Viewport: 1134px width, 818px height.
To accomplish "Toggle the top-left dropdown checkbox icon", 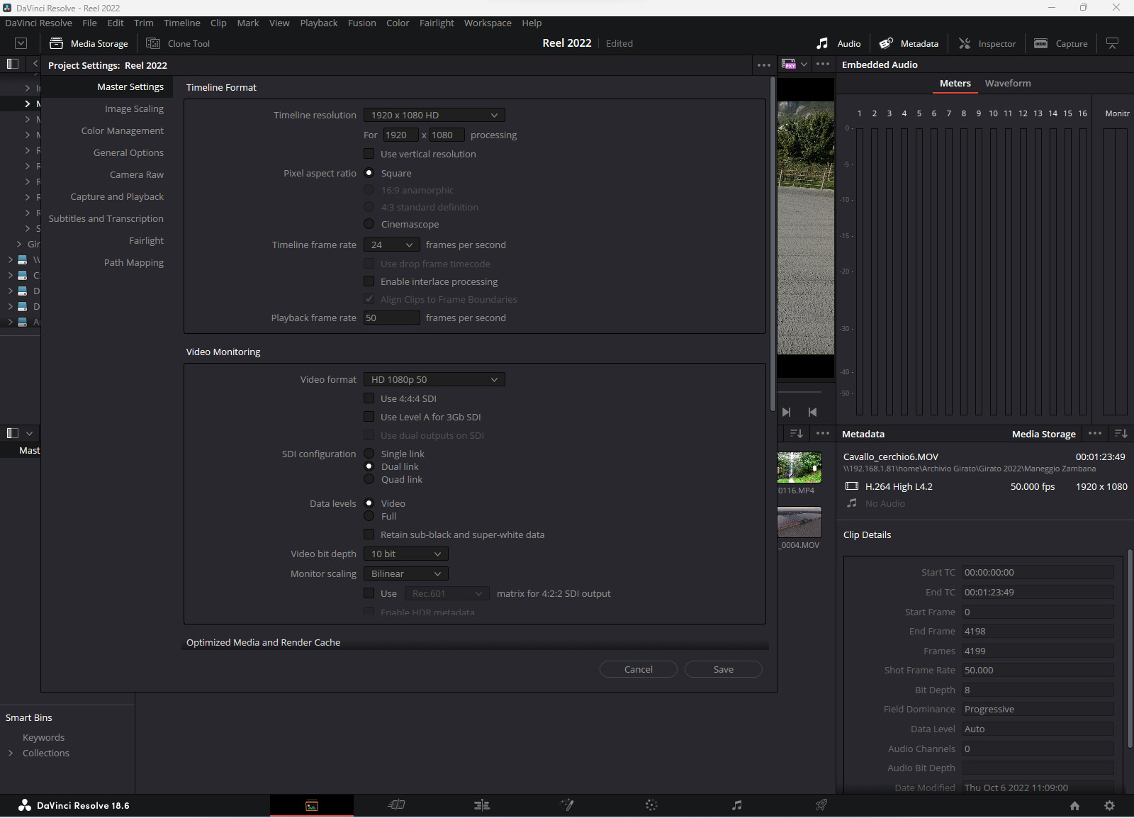I will (x=21, y=43).
